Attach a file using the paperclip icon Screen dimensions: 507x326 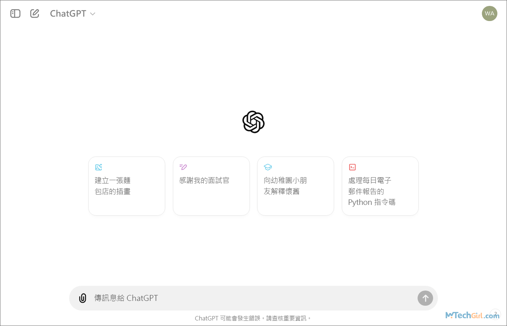coord(83,298)
